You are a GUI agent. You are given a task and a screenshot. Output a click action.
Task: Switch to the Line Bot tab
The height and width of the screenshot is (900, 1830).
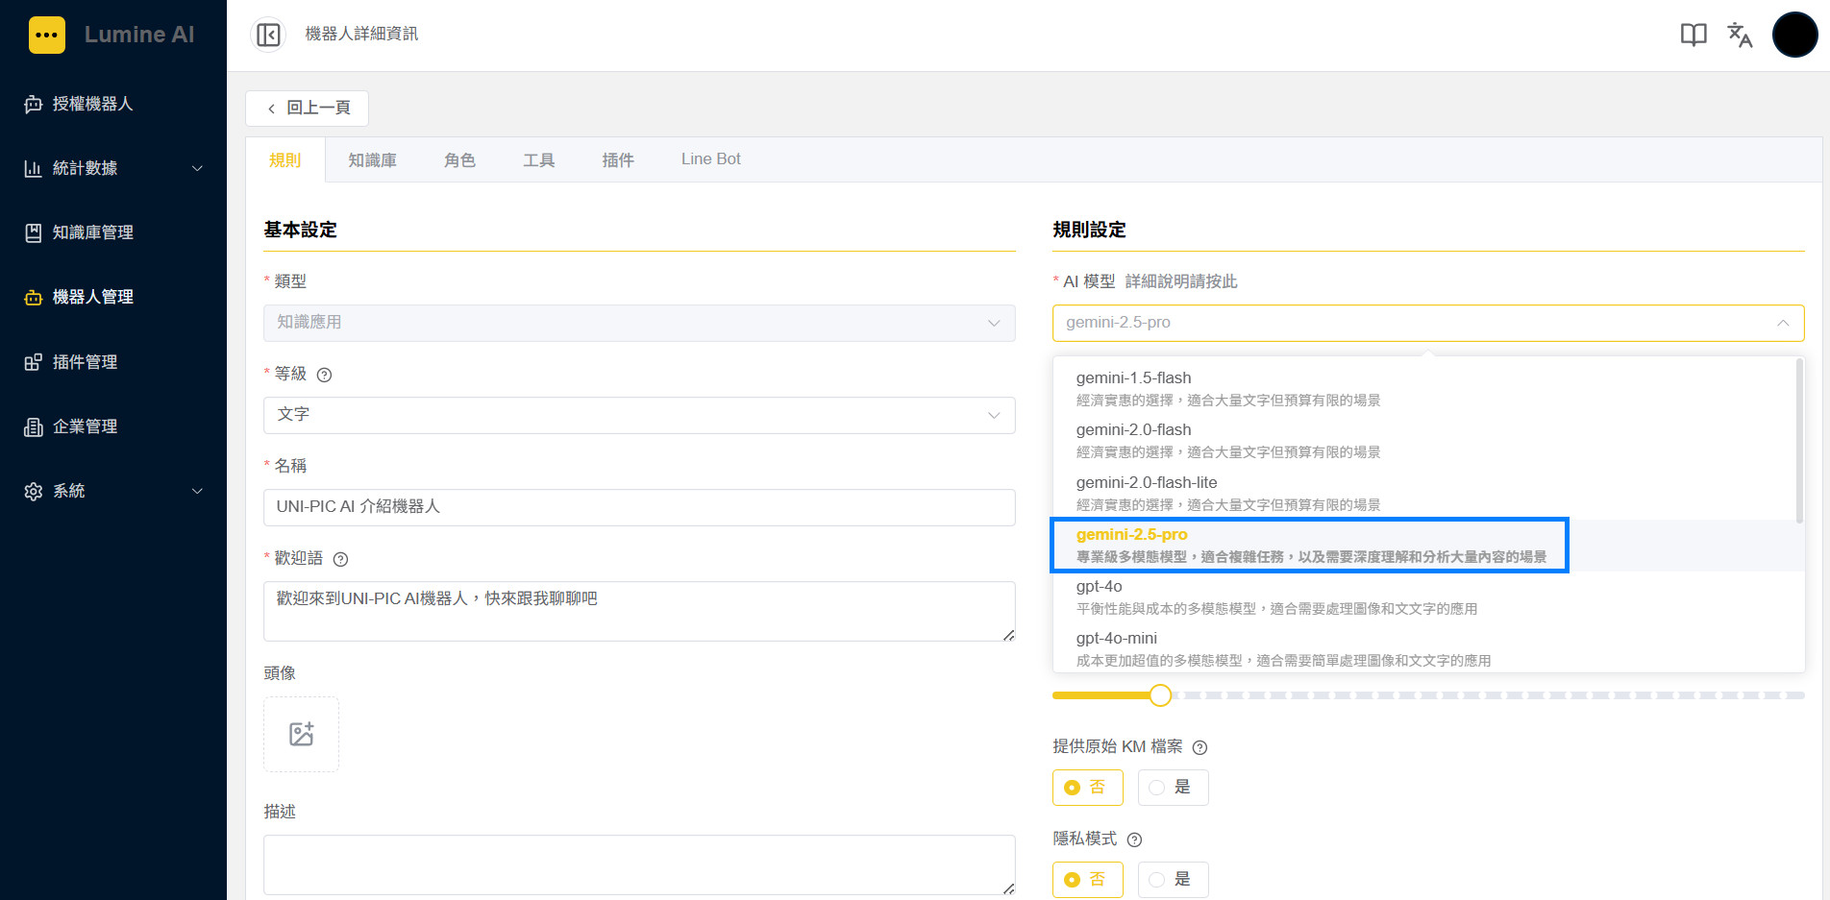[x=710, y=159]
